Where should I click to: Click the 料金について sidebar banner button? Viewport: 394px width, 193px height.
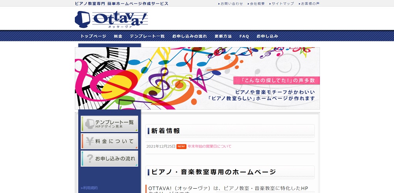pos(109,141)
